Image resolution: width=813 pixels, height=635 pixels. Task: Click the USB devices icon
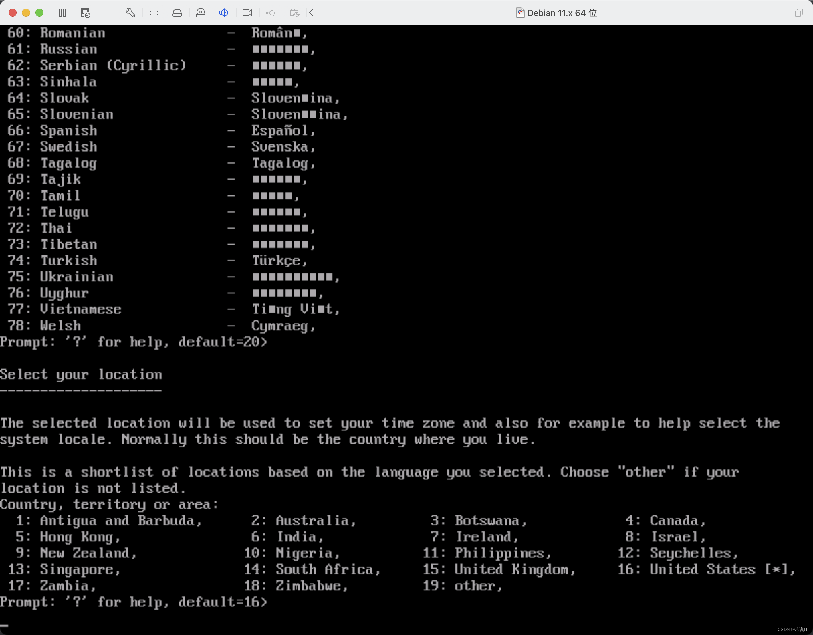(271, 13)
